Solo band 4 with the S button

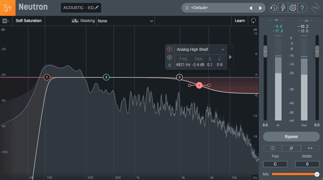[169, 57]
